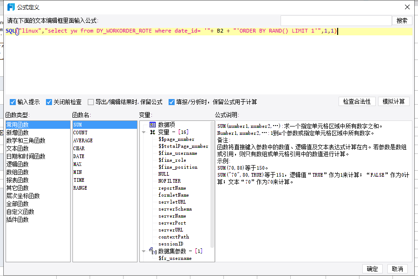The image size is (418, 279).
Task: Toggle the 输入提示 checkbox
Action: [x=13, y=102]
